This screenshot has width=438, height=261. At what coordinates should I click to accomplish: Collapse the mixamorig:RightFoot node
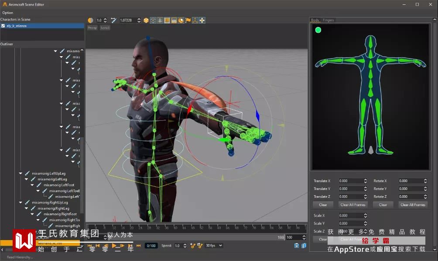pyautogui.click(x=32, y=214)
